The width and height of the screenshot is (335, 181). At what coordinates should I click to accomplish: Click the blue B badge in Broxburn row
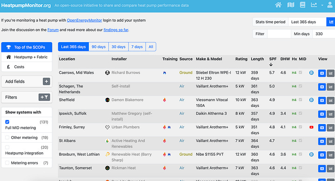311,154
